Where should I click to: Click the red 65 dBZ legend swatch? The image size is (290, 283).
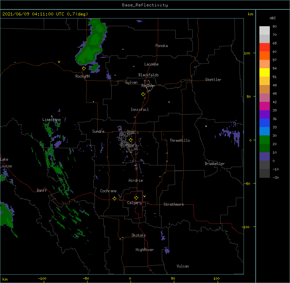[x=264, y=47]
